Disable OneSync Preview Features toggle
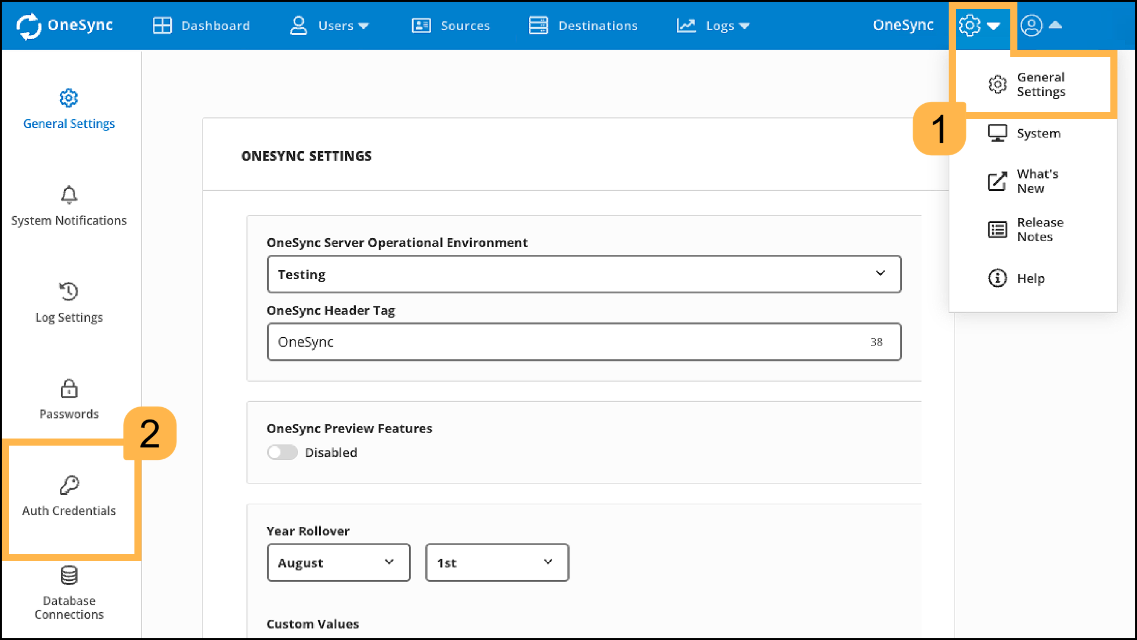The height and width of the screenshot is (640, 1137). tap(282, 452)
